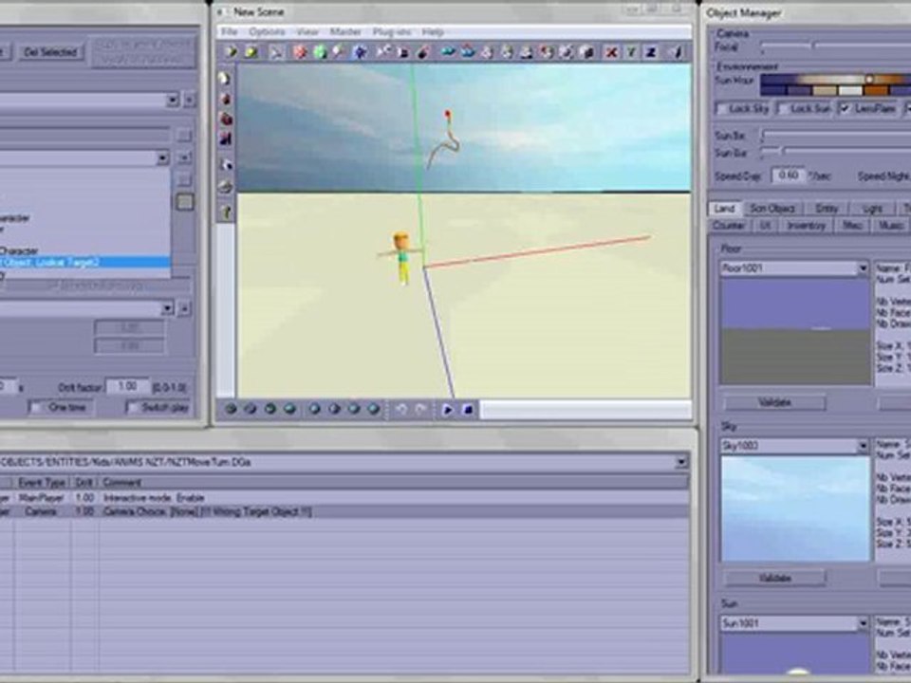Enable the Lock Sky checkbox
The height and width of the screenshot is (683, 911).
(721, 108)
